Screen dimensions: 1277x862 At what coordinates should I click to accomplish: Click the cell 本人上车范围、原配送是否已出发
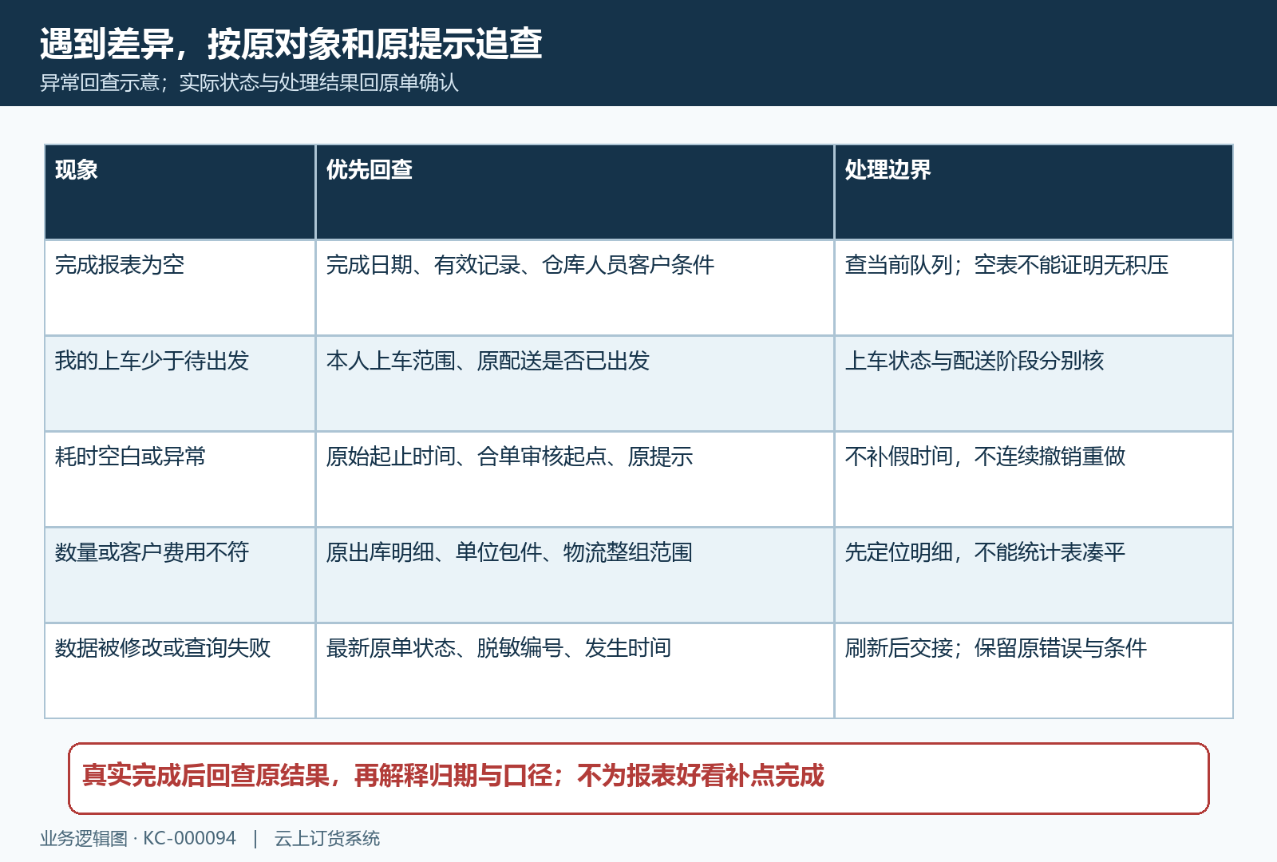(x=575, y=383)
